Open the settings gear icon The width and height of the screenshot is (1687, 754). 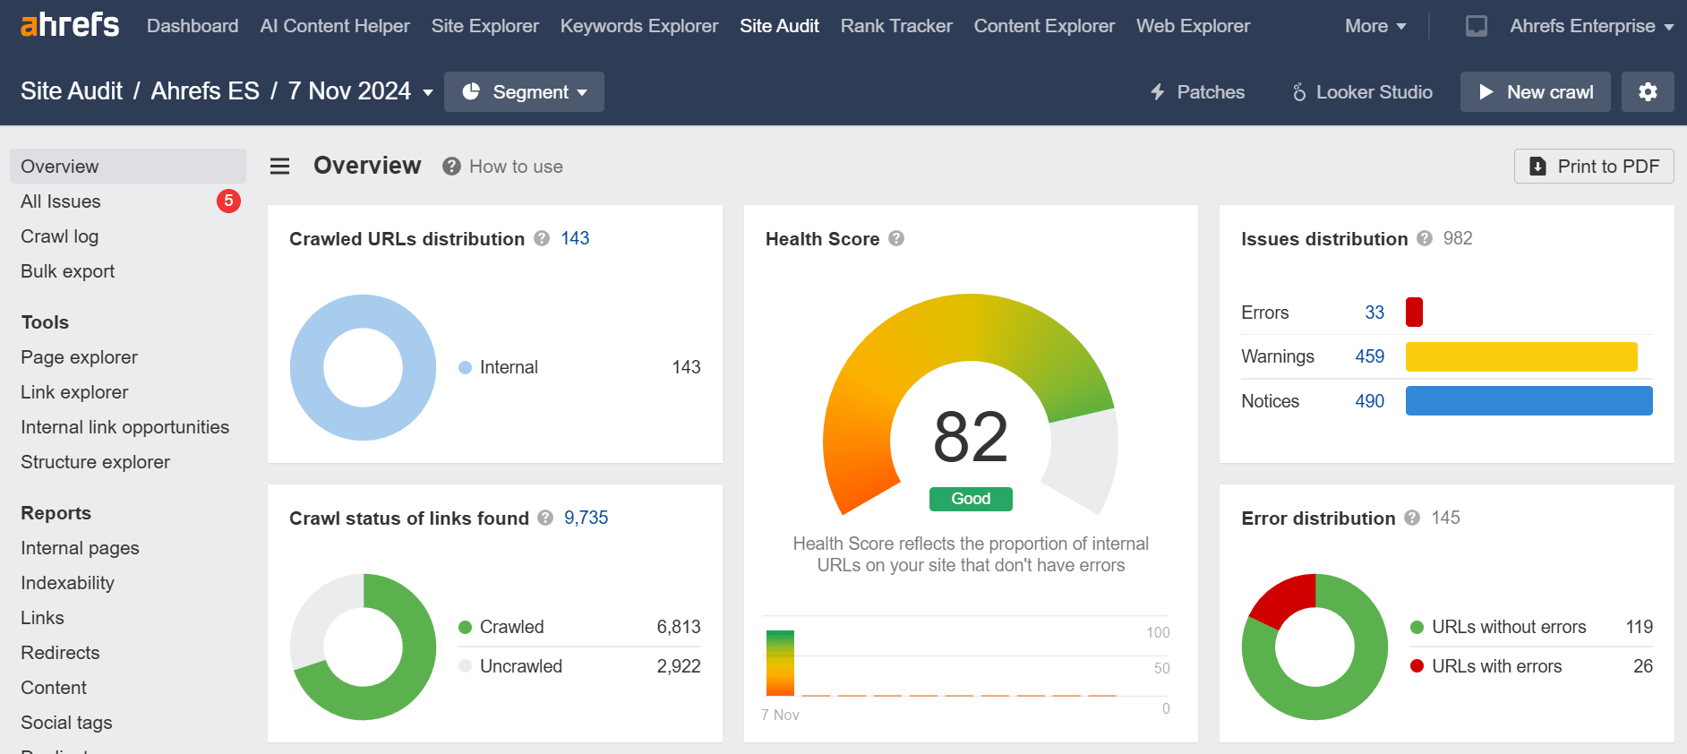point(1647,92)
